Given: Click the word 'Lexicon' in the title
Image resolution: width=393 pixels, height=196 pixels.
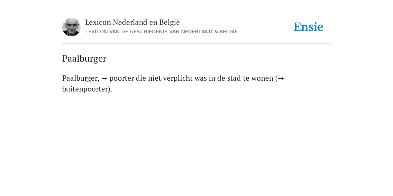Looking at the screenshot, I should [x=98, y=23].
